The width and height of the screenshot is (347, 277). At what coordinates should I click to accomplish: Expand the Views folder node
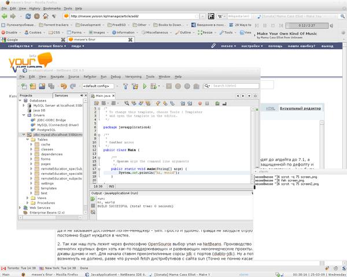27,198
